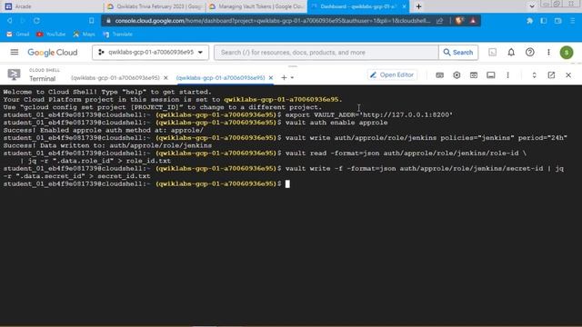Close the second Cloud Shell tab

[x=271, y=78]
